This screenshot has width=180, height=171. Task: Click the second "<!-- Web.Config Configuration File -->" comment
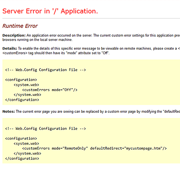[46, 128]
